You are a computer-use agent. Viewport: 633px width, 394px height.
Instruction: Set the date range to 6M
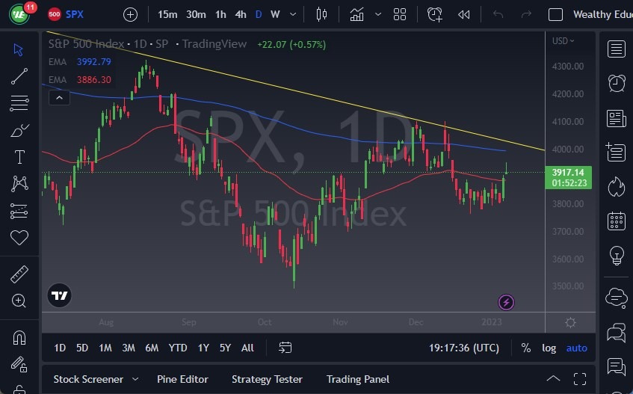152,348
